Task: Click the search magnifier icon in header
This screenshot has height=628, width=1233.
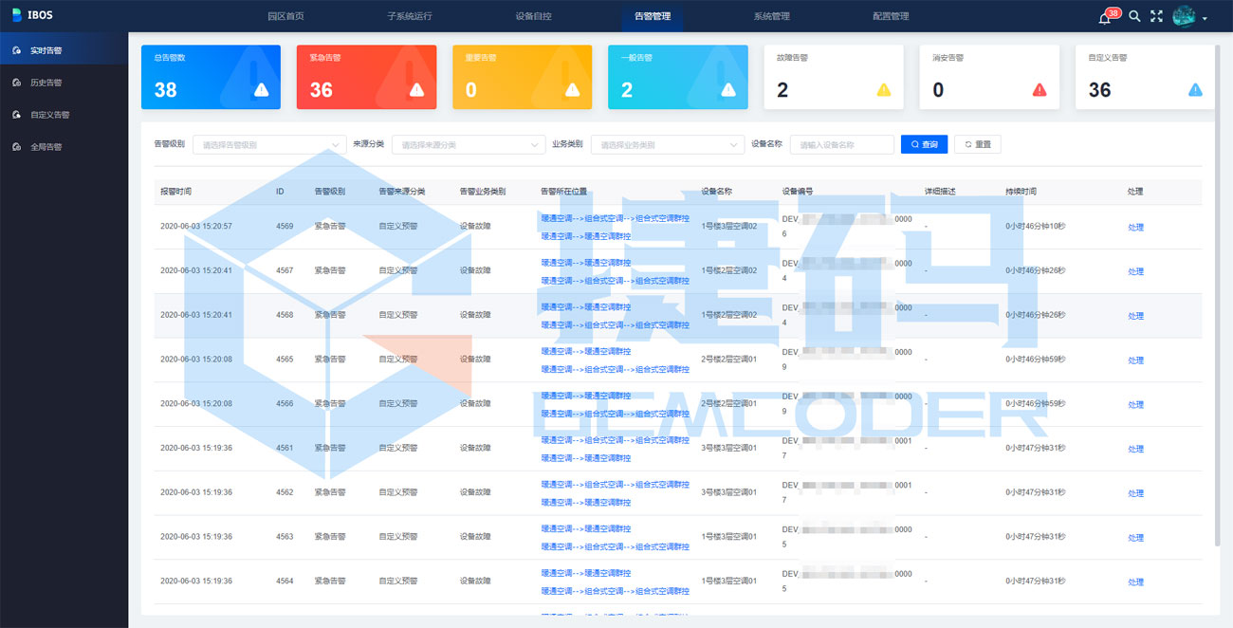Action: tap(1134, 16)
